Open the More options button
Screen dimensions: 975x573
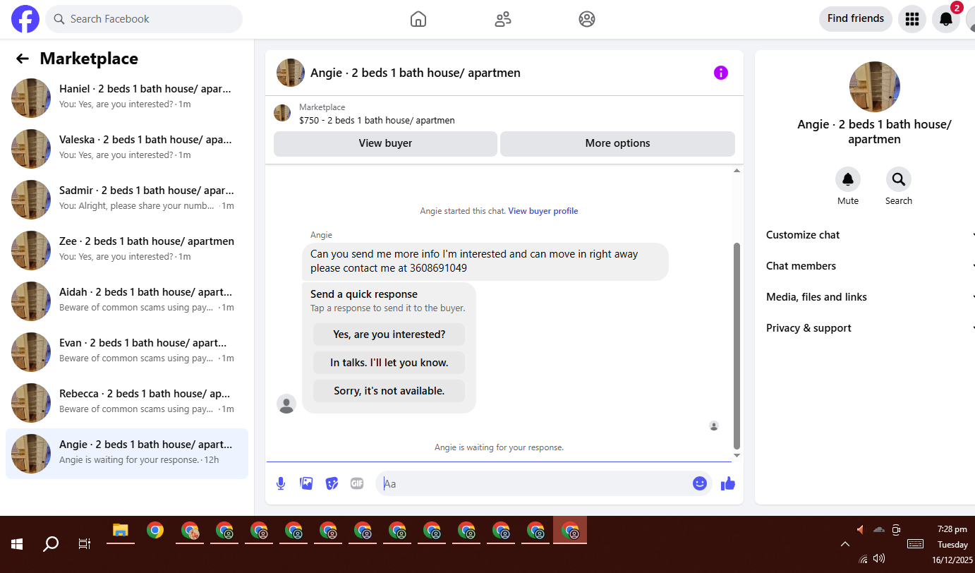point(617,143)
